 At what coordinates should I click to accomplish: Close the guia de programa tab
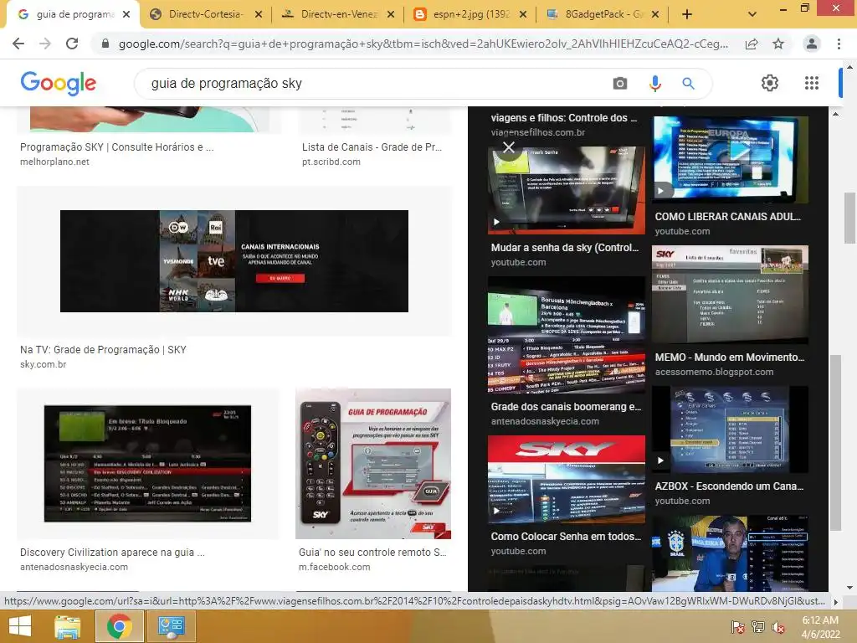coord(126,14)
